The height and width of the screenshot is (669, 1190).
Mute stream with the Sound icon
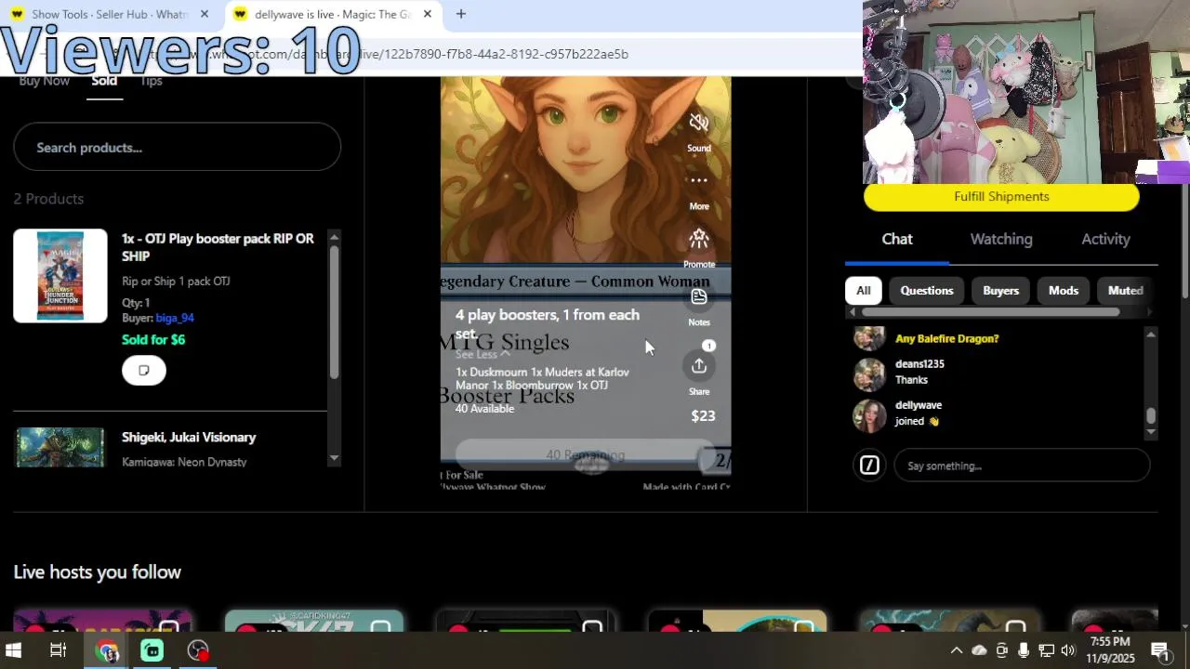[x=699, y=123]
